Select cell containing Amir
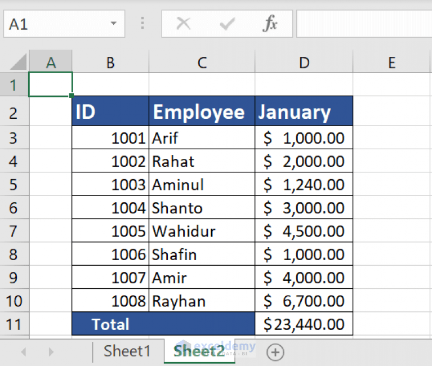This screenshot has height=366, width=432. point(202,278)
